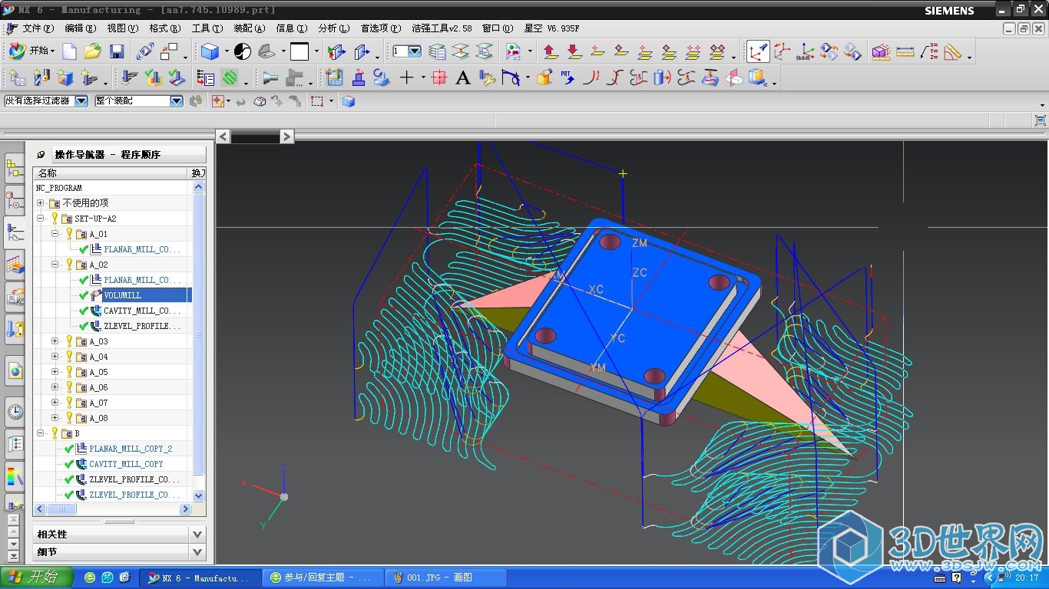Toggle the lightbulb on A_01 group
This screenshot has height=589, width=1049.
[x=69, y=234]
